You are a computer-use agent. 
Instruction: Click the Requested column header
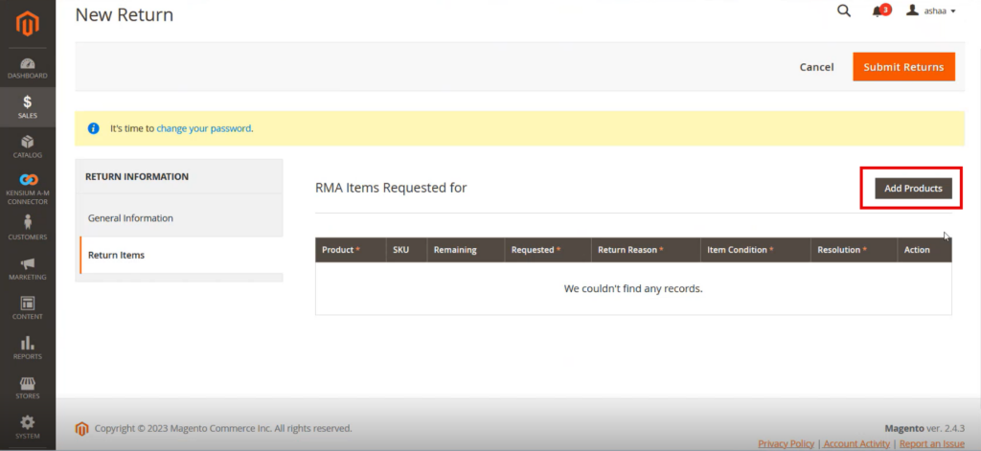(548, 250)
